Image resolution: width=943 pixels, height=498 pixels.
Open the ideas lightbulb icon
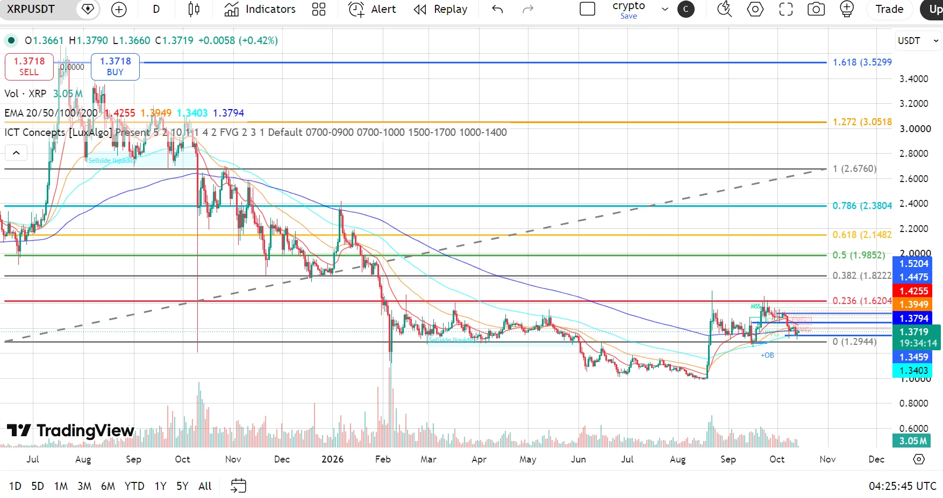click(847, 9)
